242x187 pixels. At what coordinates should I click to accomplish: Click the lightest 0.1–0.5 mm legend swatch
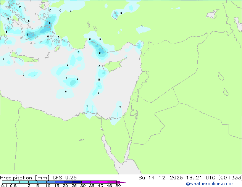pyautogui.click(x=6, y=182)
